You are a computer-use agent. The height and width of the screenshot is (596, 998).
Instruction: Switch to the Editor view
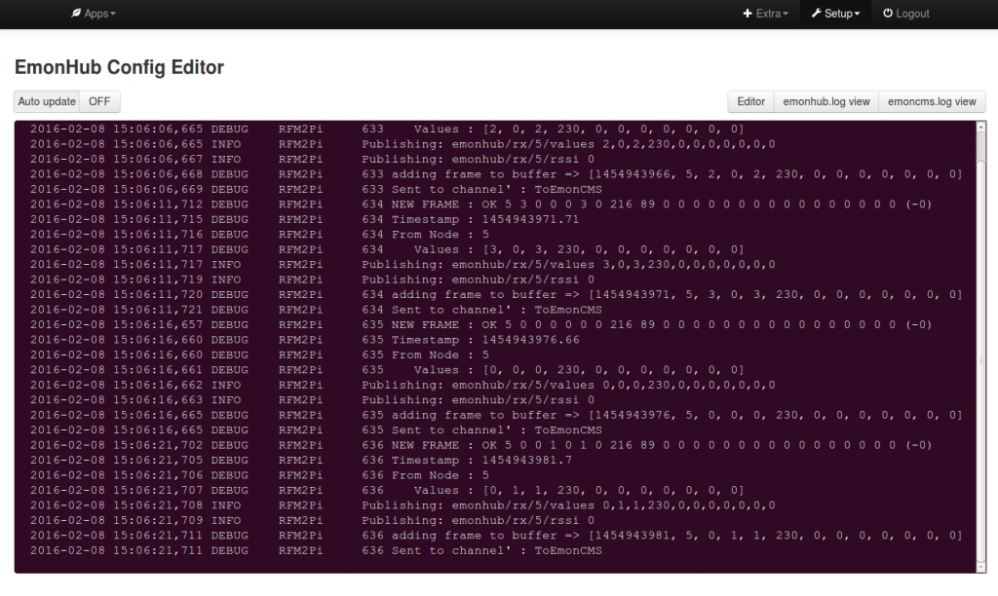pyautogui.click(x=751, y=101)
